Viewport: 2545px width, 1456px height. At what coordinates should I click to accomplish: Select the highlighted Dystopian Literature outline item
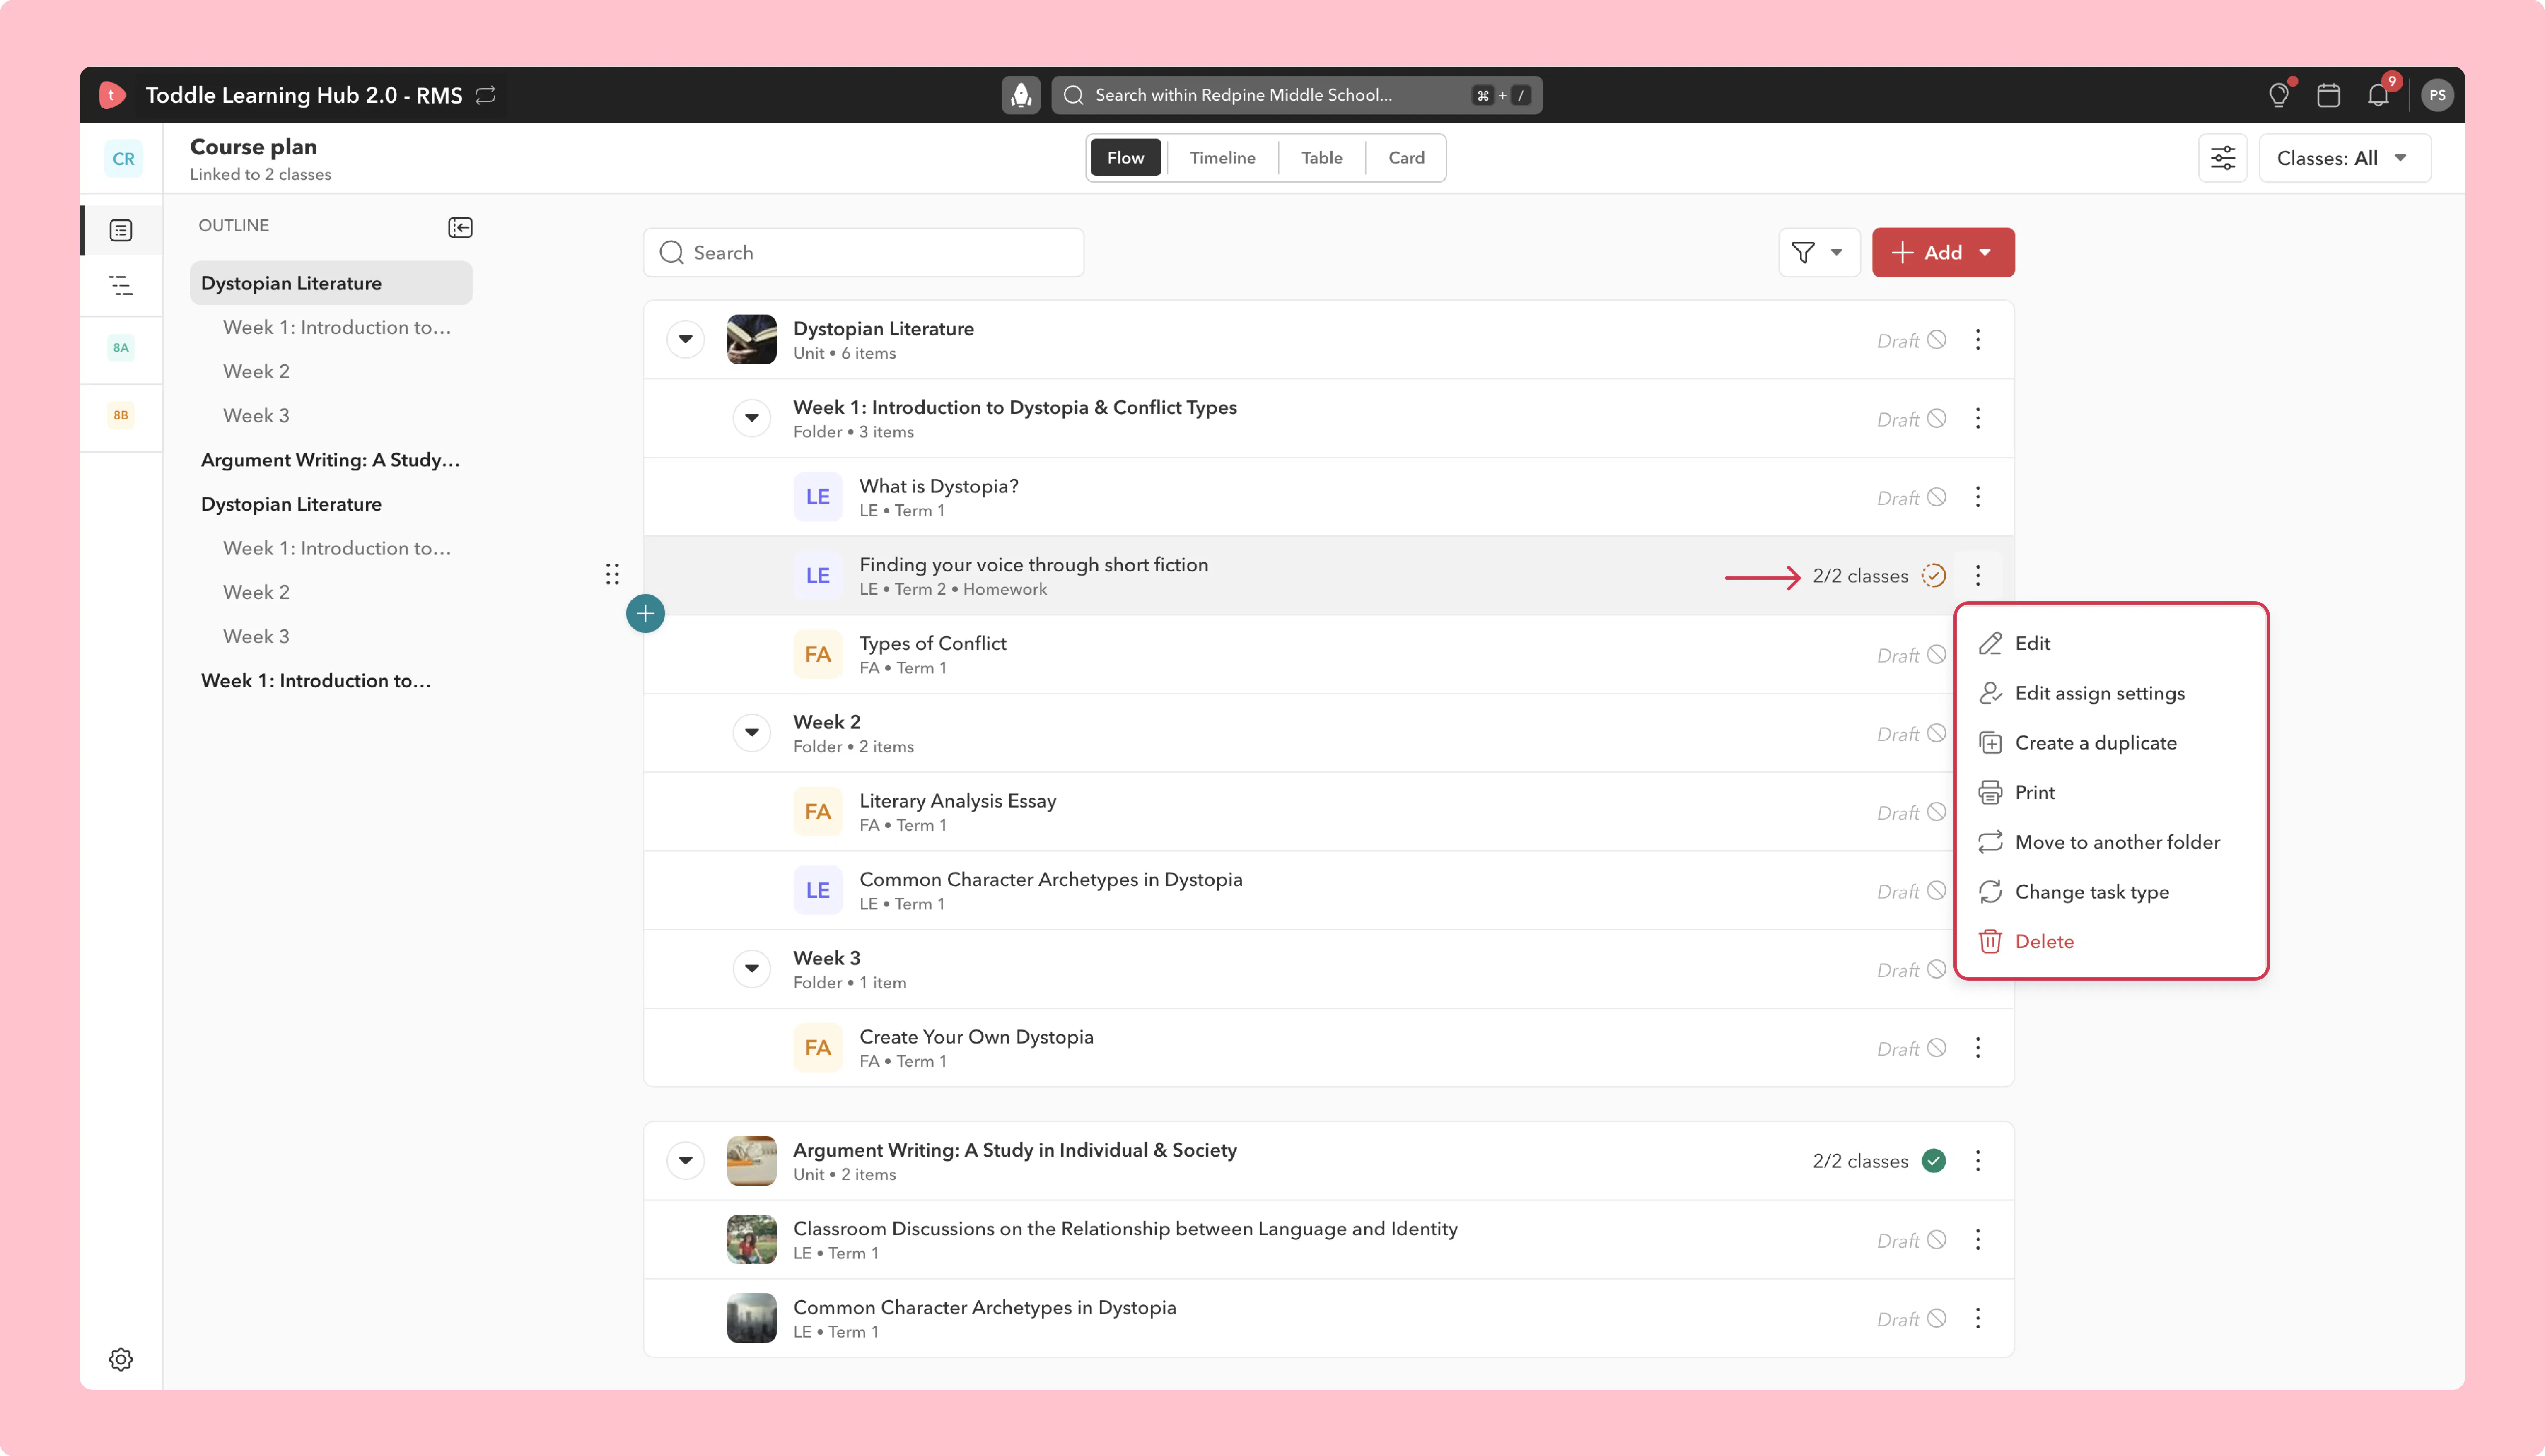[x=331, y=283]
